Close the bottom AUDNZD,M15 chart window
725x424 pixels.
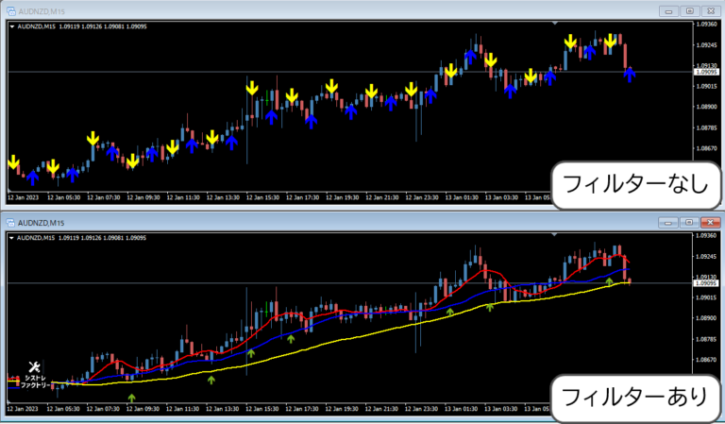click(709, 223)
